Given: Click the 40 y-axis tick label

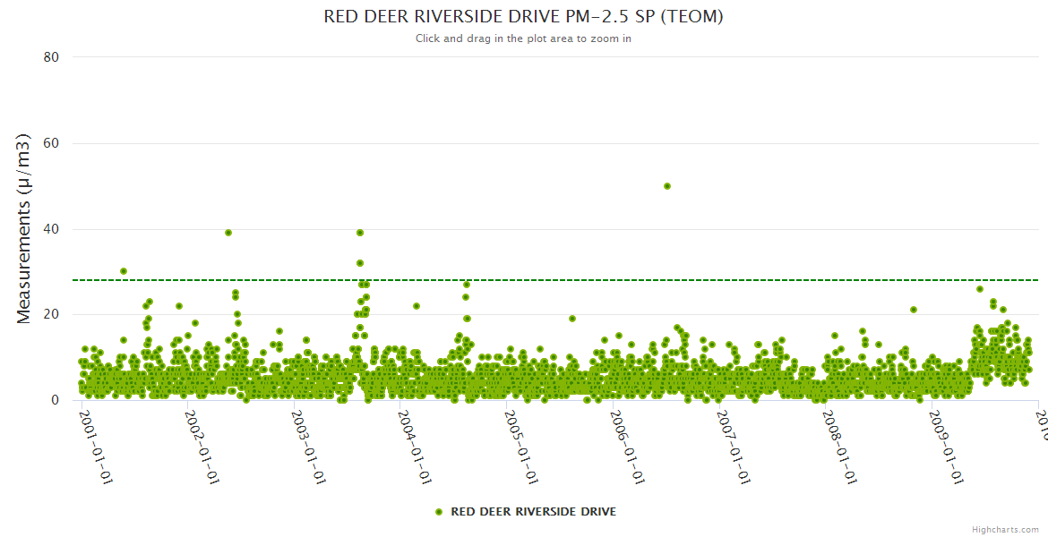Looking at the screenshot, I should coord(51,229).
